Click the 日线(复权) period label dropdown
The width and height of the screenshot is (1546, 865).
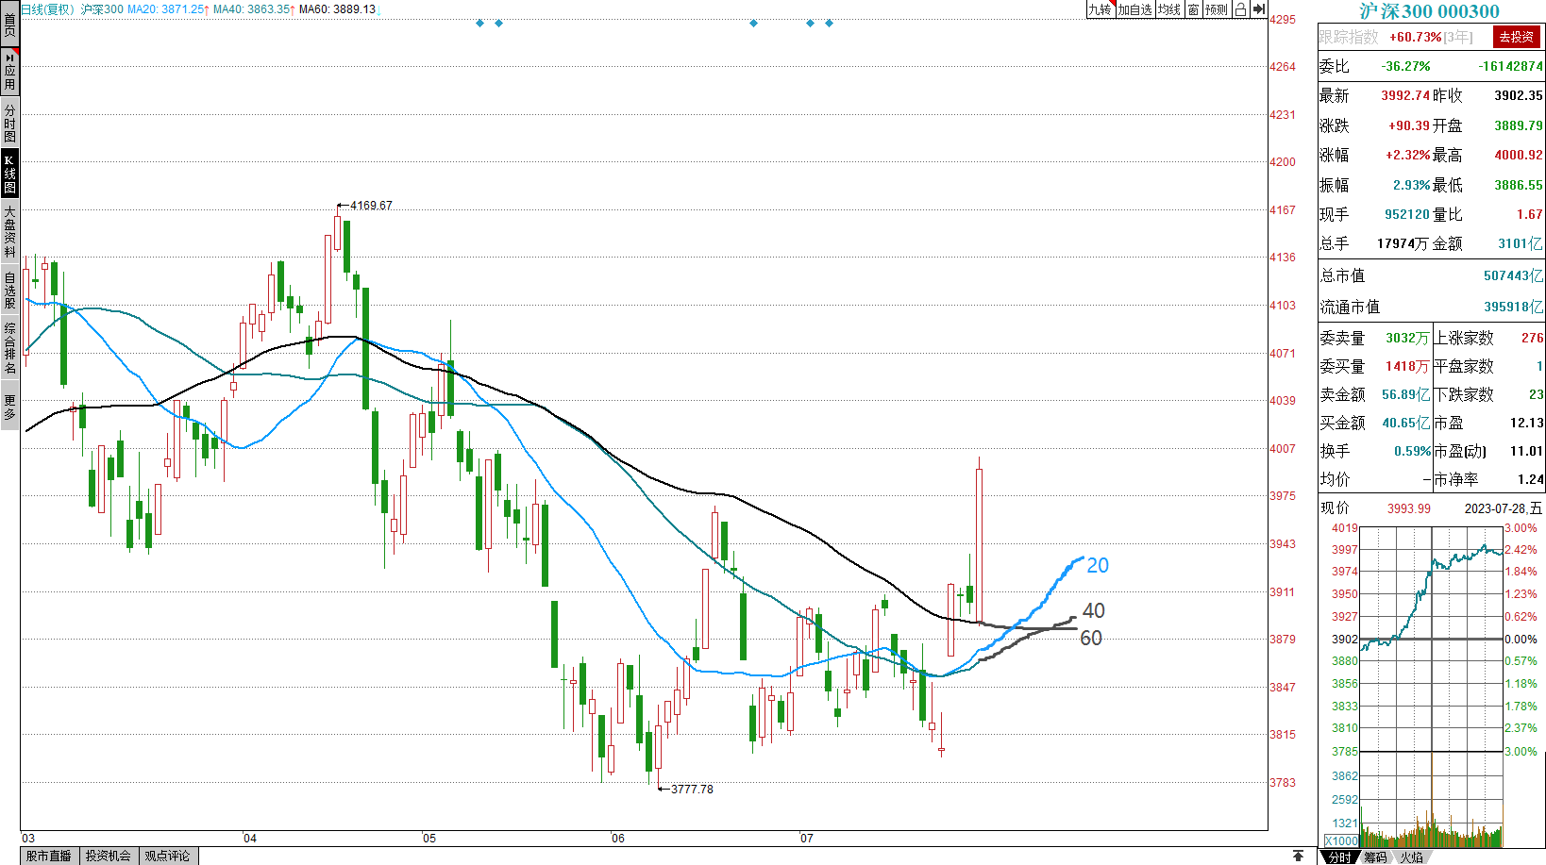point(47,9)
